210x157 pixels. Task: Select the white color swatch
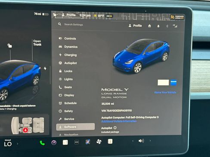[x=163, y=82]
